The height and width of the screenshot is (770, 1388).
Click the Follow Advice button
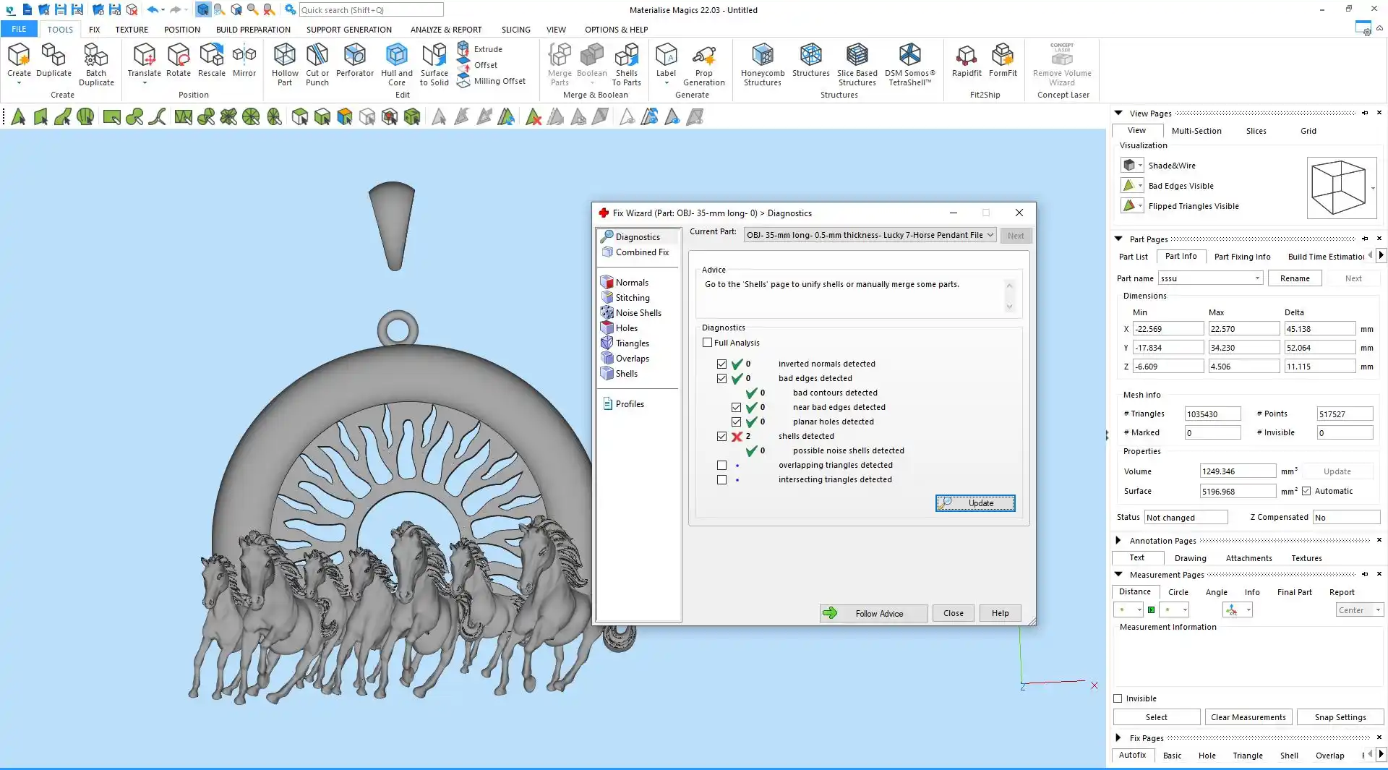tap(873, 613)
